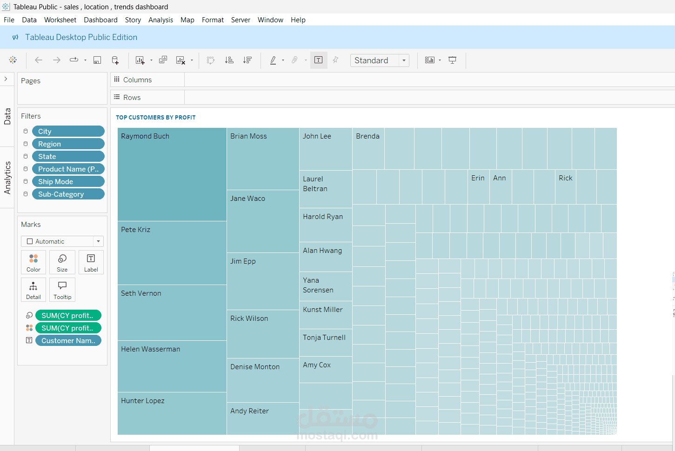Click the Tableau start page icon
675x451 pixels.
point(13,60)
